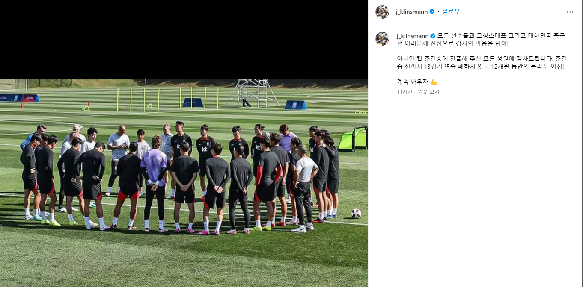
Task: Click the green rebound net at the field edge
Action: 354,139
